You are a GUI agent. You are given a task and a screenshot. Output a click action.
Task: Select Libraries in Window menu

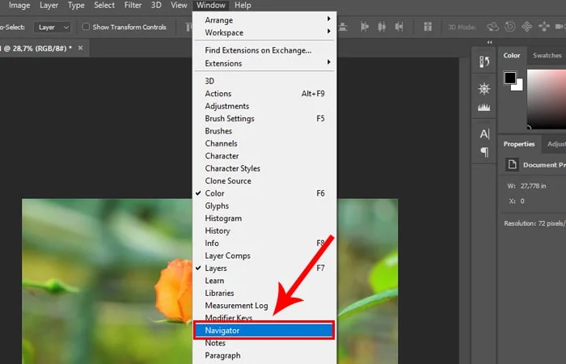point(264,293)
